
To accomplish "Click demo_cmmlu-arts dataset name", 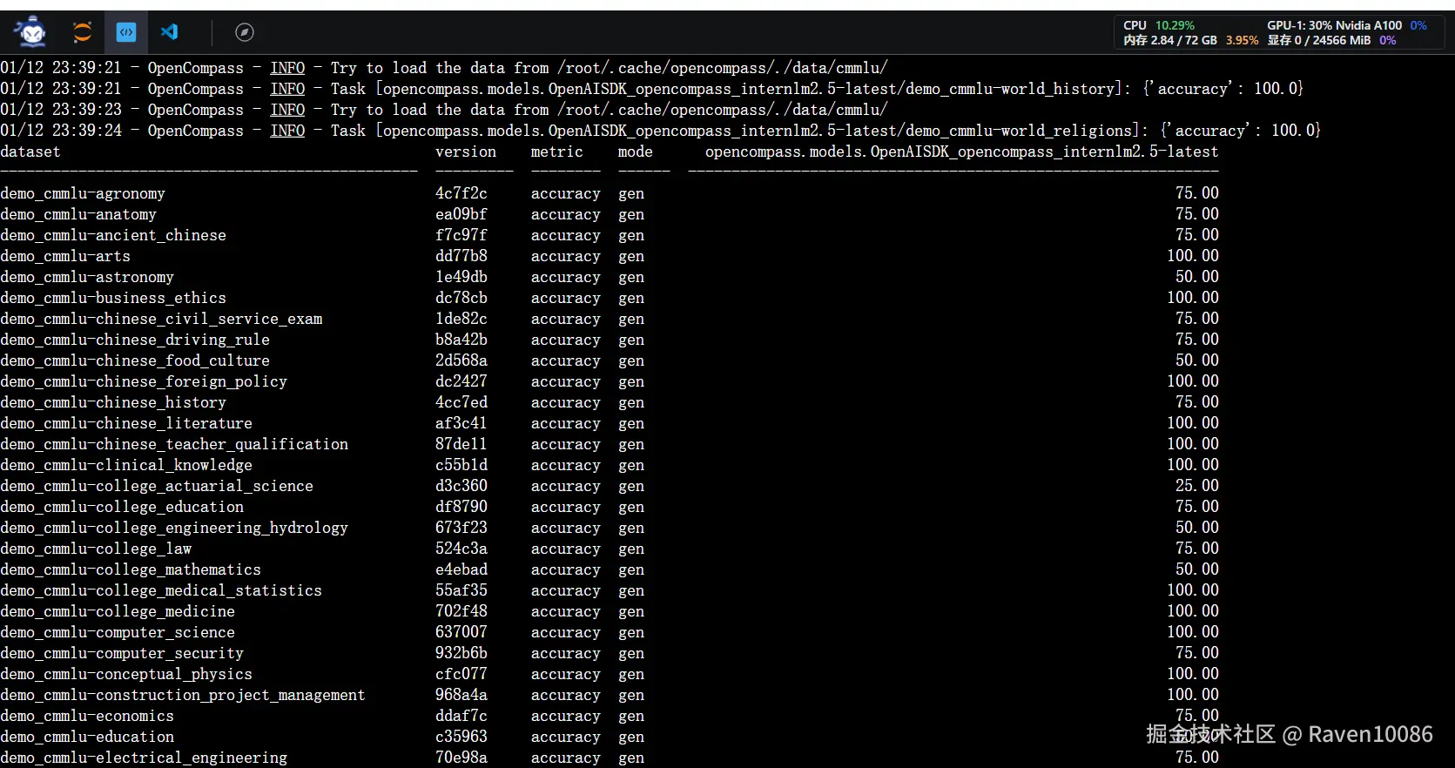I will [x=65, y=256].
